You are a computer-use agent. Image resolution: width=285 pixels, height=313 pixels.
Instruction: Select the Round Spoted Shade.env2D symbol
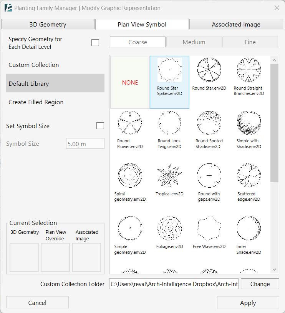pyautogui.click(x=209, y=123)
